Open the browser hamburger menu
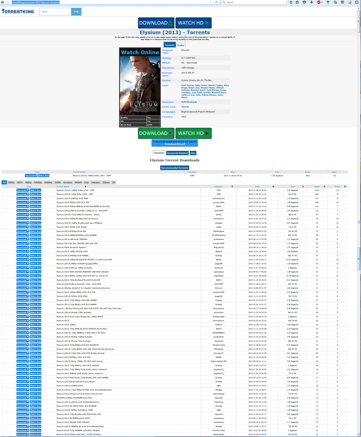361x437 pixels. [342, 2]
